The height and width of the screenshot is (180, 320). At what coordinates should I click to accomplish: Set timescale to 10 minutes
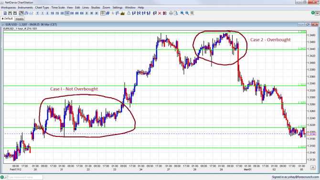[x=52, y=13]
